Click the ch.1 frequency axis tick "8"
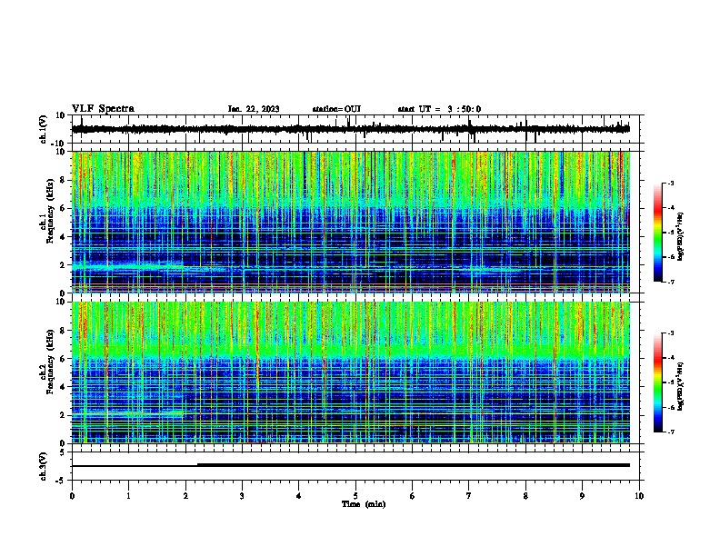 (64, 180)
